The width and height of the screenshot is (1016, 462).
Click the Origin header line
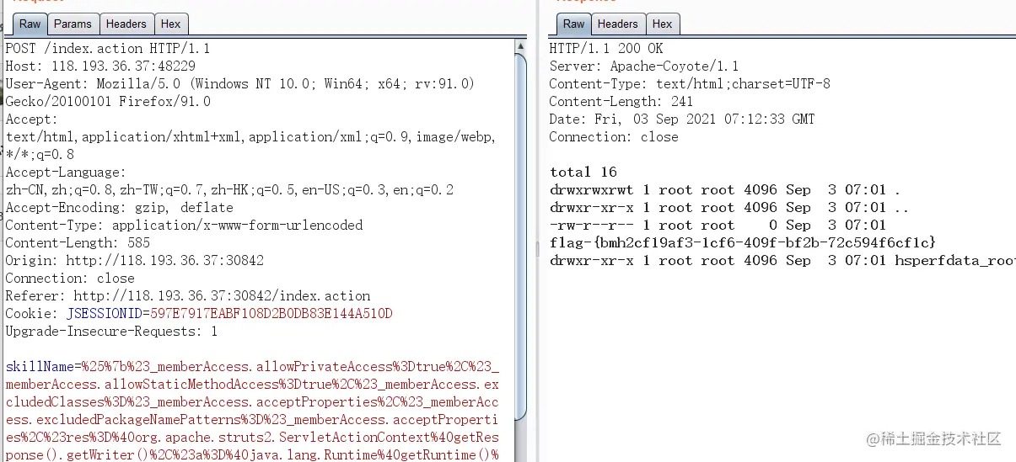click(134, 261)
